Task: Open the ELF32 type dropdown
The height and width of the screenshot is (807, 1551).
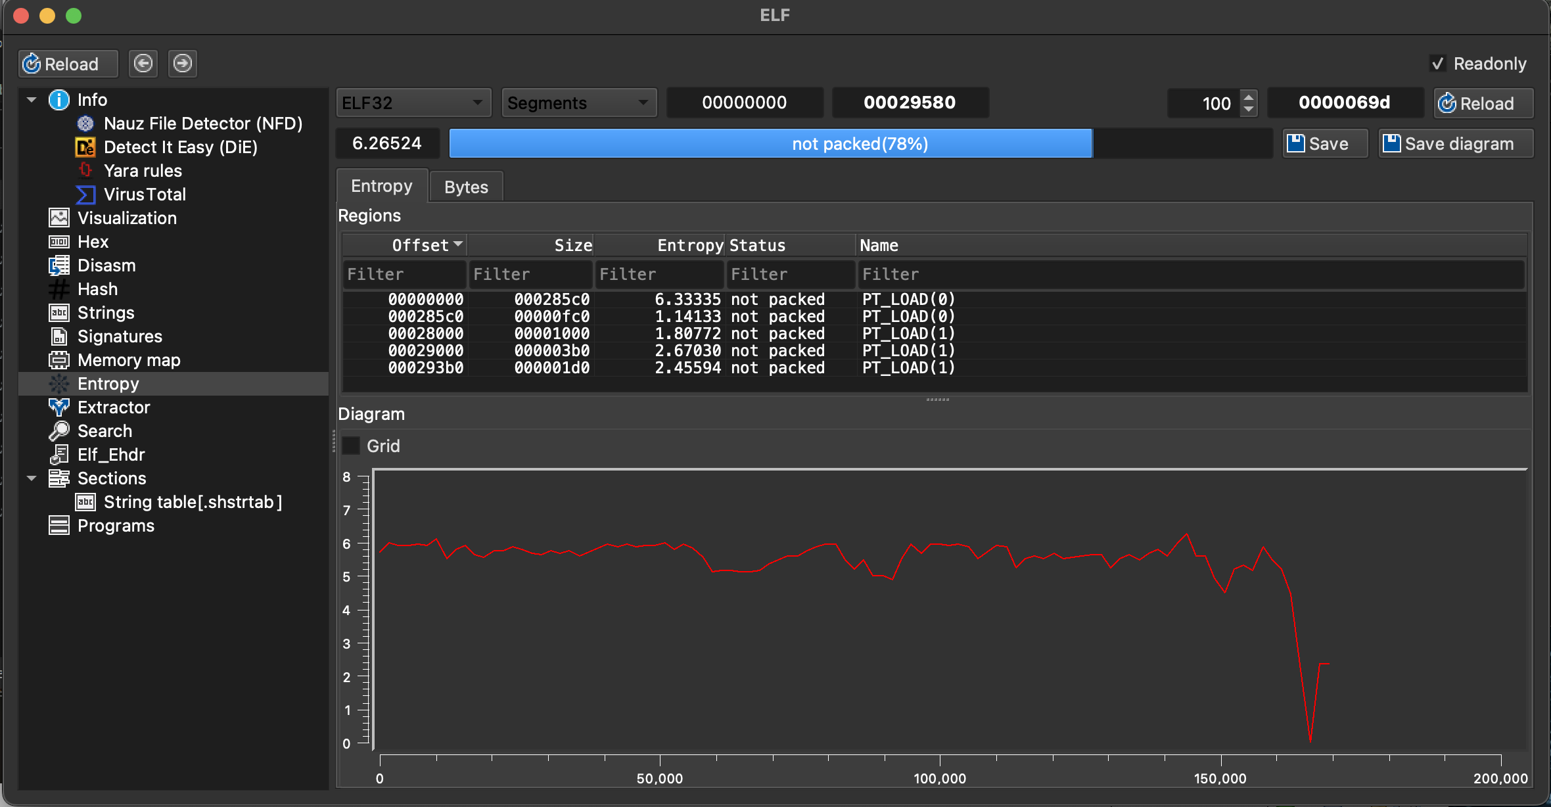Action: tap(413, 103)
